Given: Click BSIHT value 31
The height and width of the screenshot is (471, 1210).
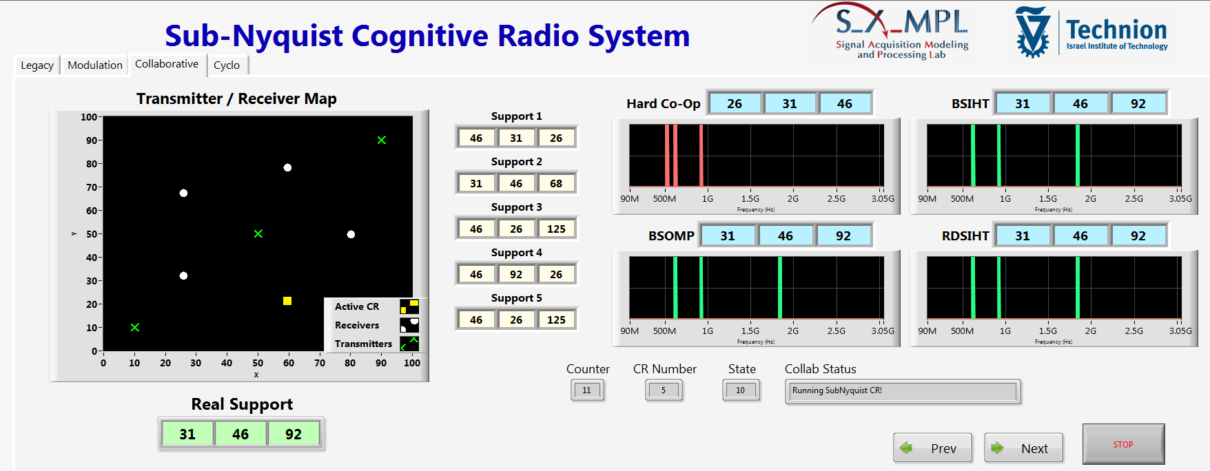Looking at the screenshot, I should tap(1023, 103).
